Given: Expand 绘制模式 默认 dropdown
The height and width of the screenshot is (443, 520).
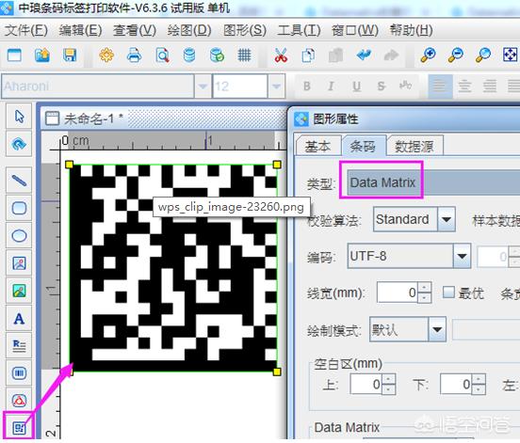Looking at the screenshot, I should click(437, 329).
